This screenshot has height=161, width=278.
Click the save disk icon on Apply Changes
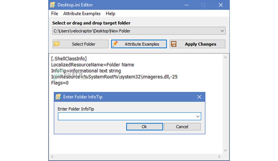(174, 44)
